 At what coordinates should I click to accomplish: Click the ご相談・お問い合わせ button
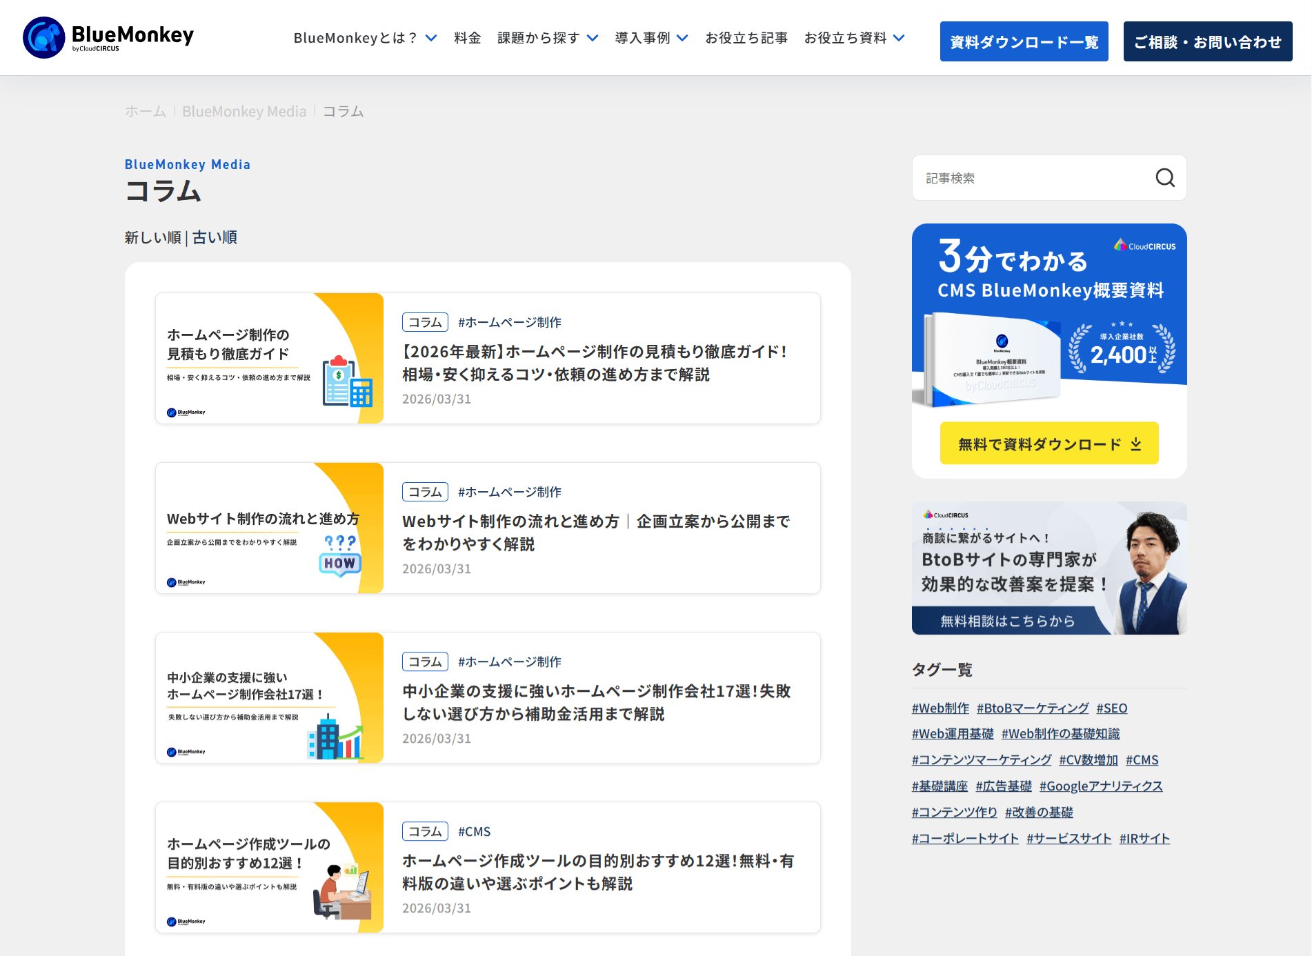point(1208,40)
